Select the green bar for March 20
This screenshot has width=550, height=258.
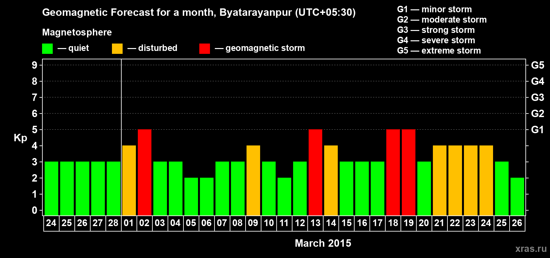tap(424, 188)
